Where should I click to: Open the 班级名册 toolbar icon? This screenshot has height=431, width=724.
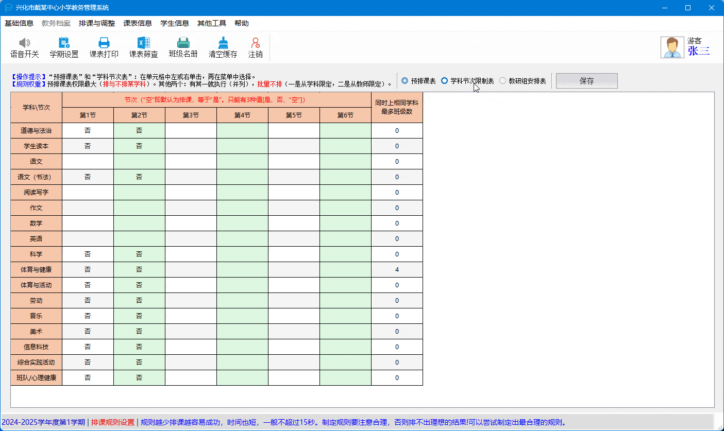click(x=183, y=43)
